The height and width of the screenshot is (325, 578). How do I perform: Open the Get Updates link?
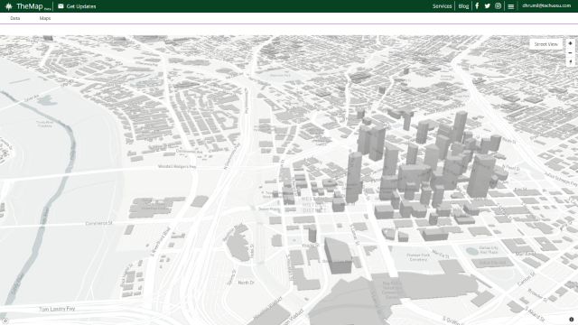81,6
